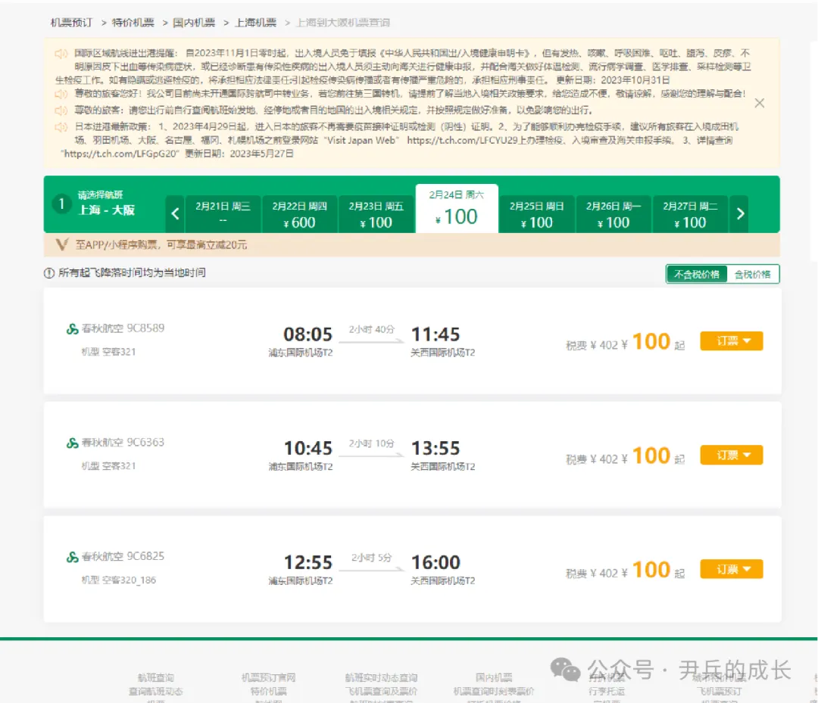The height and width of the screenshot is (703, 818).
Task: Click the Spring Airlines logo for 9C6825
Action: click(x=73, y=557)
